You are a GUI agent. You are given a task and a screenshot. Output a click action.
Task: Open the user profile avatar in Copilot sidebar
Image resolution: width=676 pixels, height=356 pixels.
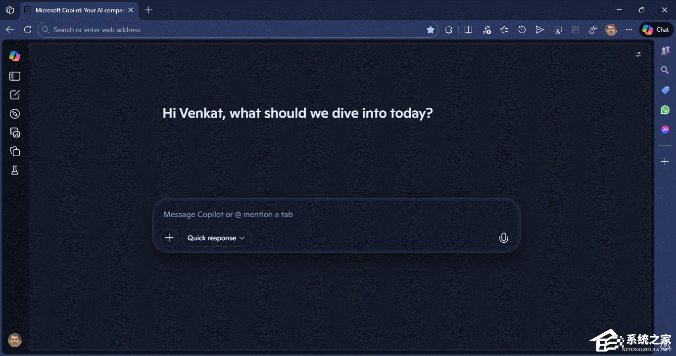point(15,340)
